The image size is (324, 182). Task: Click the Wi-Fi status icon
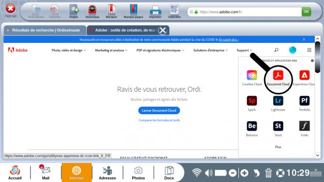tap(197, 173)
